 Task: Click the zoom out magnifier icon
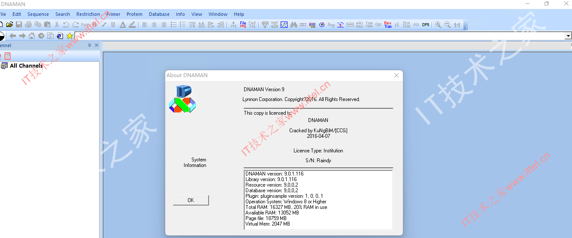pos(448,25)
